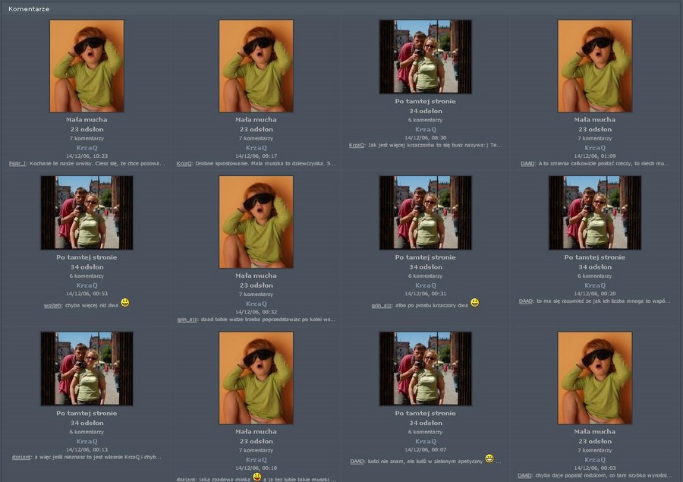The image size is (683, 482).
Task: Open 'Mała mucha' title link dated 09:17
Action: tap(256, 119)
